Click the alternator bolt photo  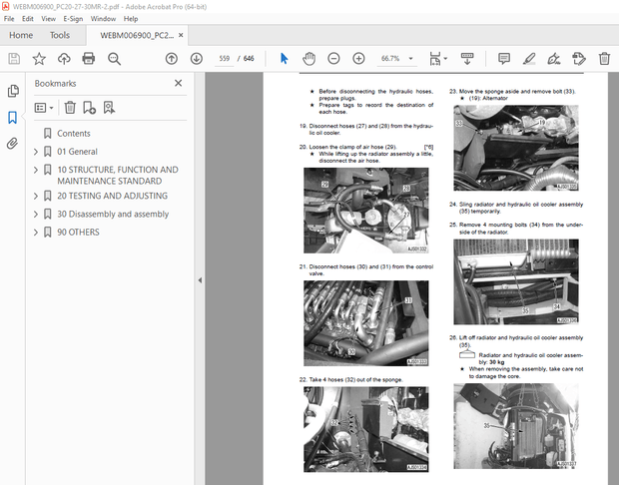[516, 148]
